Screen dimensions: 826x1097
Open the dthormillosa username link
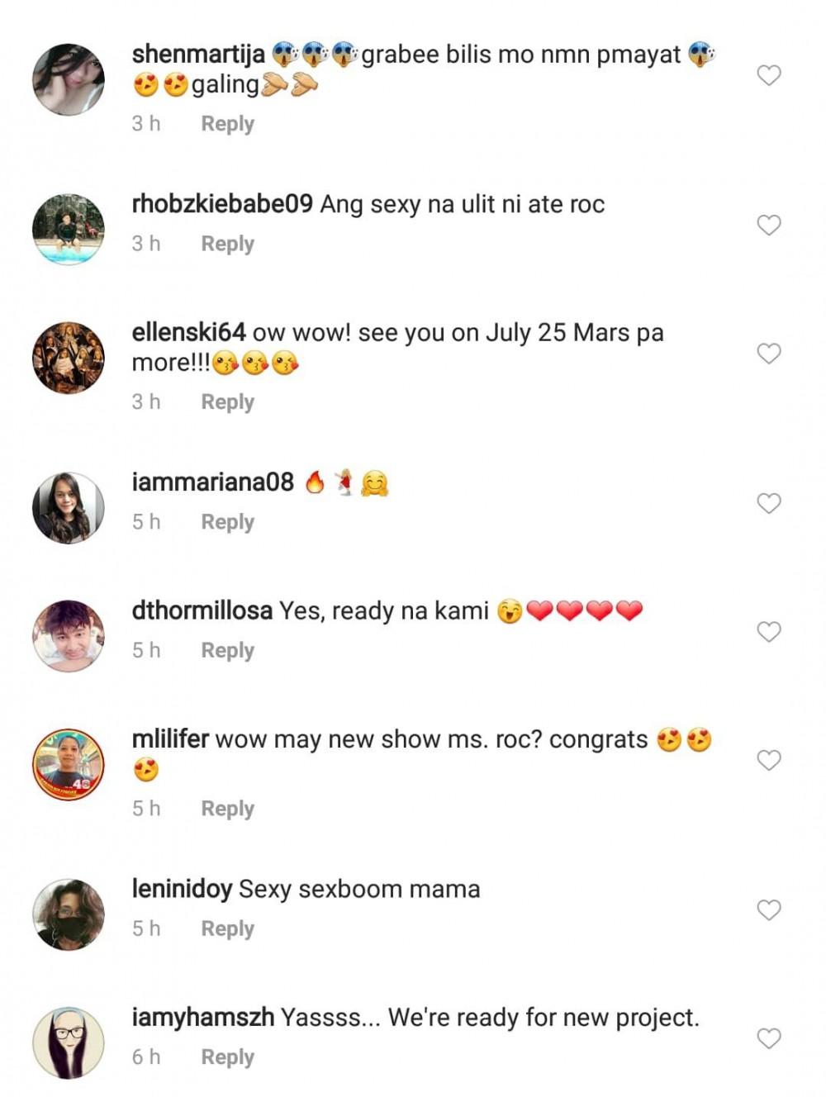coord(202,611)
